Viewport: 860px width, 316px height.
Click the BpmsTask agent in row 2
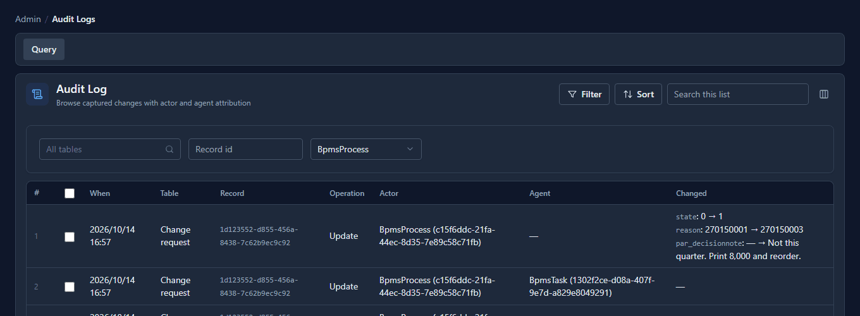tap(592, 286)
